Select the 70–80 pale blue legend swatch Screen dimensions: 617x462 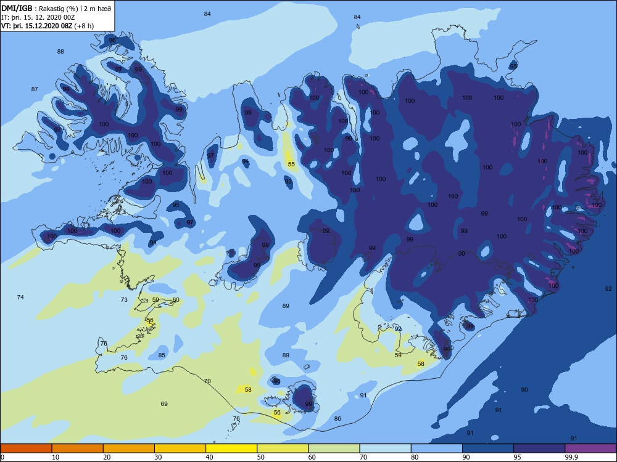click(385, 448)
